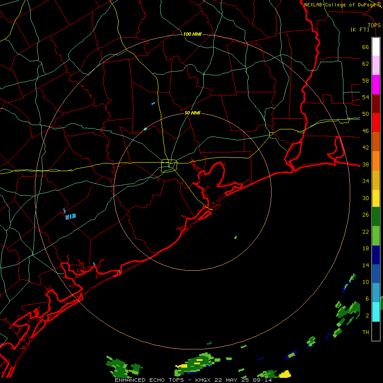Click the '22 MAY 25' date text
The width and height of the screenshot is (383, 383).
(x=232, y=380)
